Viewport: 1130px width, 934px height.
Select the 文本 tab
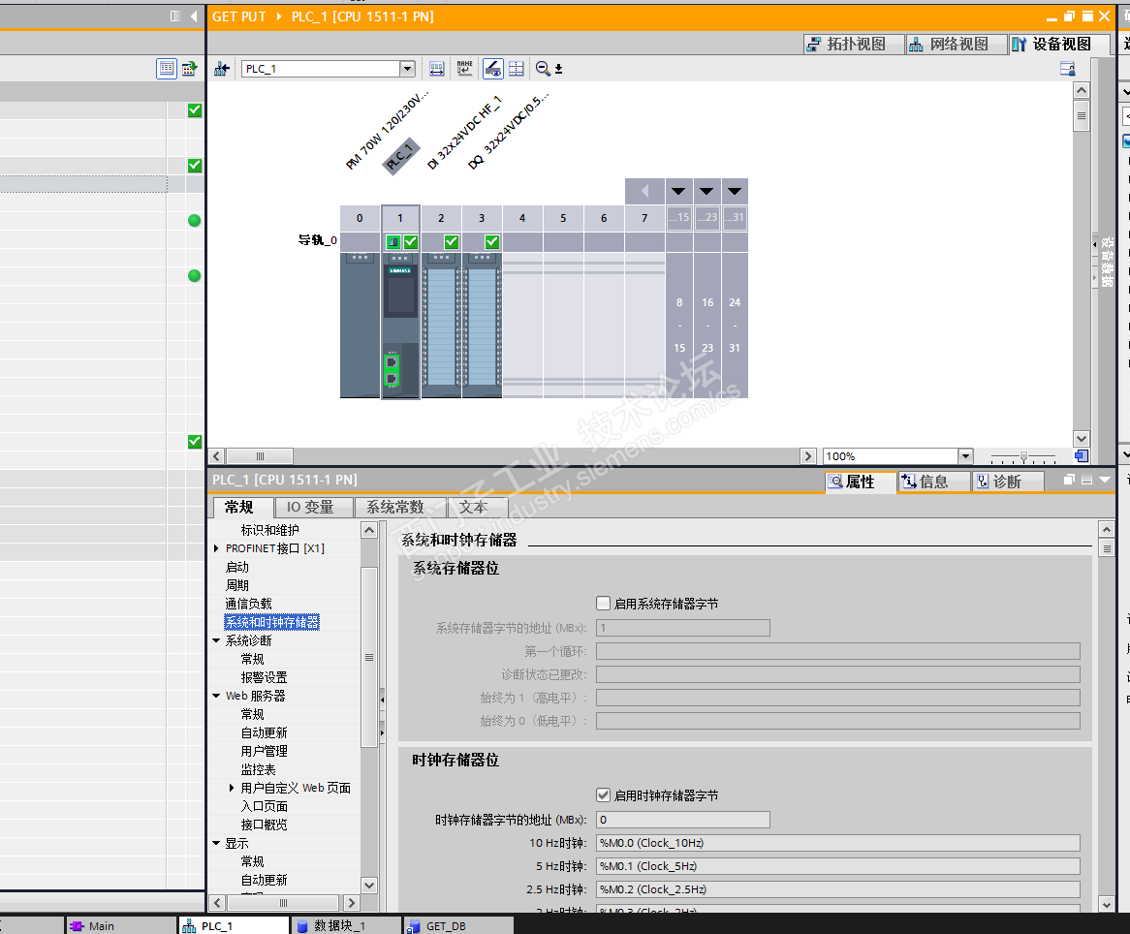click(477, 508)
